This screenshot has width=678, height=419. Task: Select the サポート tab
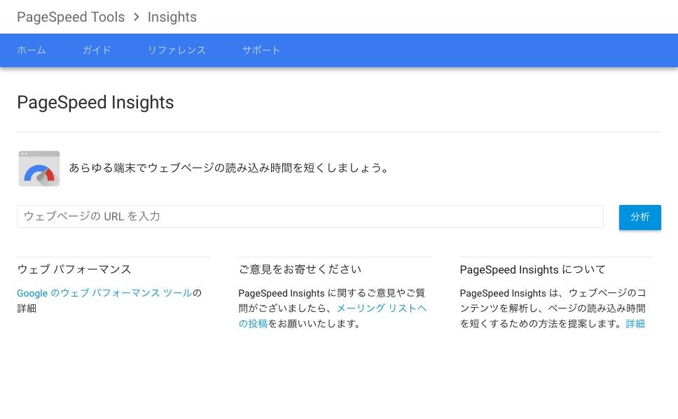[x=261, y=50]
